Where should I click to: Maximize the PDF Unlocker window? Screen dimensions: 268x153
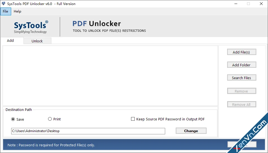click(x=248, y=4)
